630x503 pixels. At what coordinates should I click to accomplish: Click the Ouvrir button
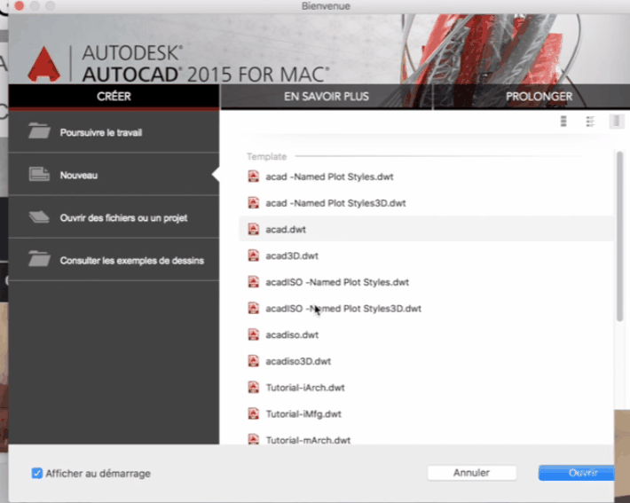click(x=577, y=473)
